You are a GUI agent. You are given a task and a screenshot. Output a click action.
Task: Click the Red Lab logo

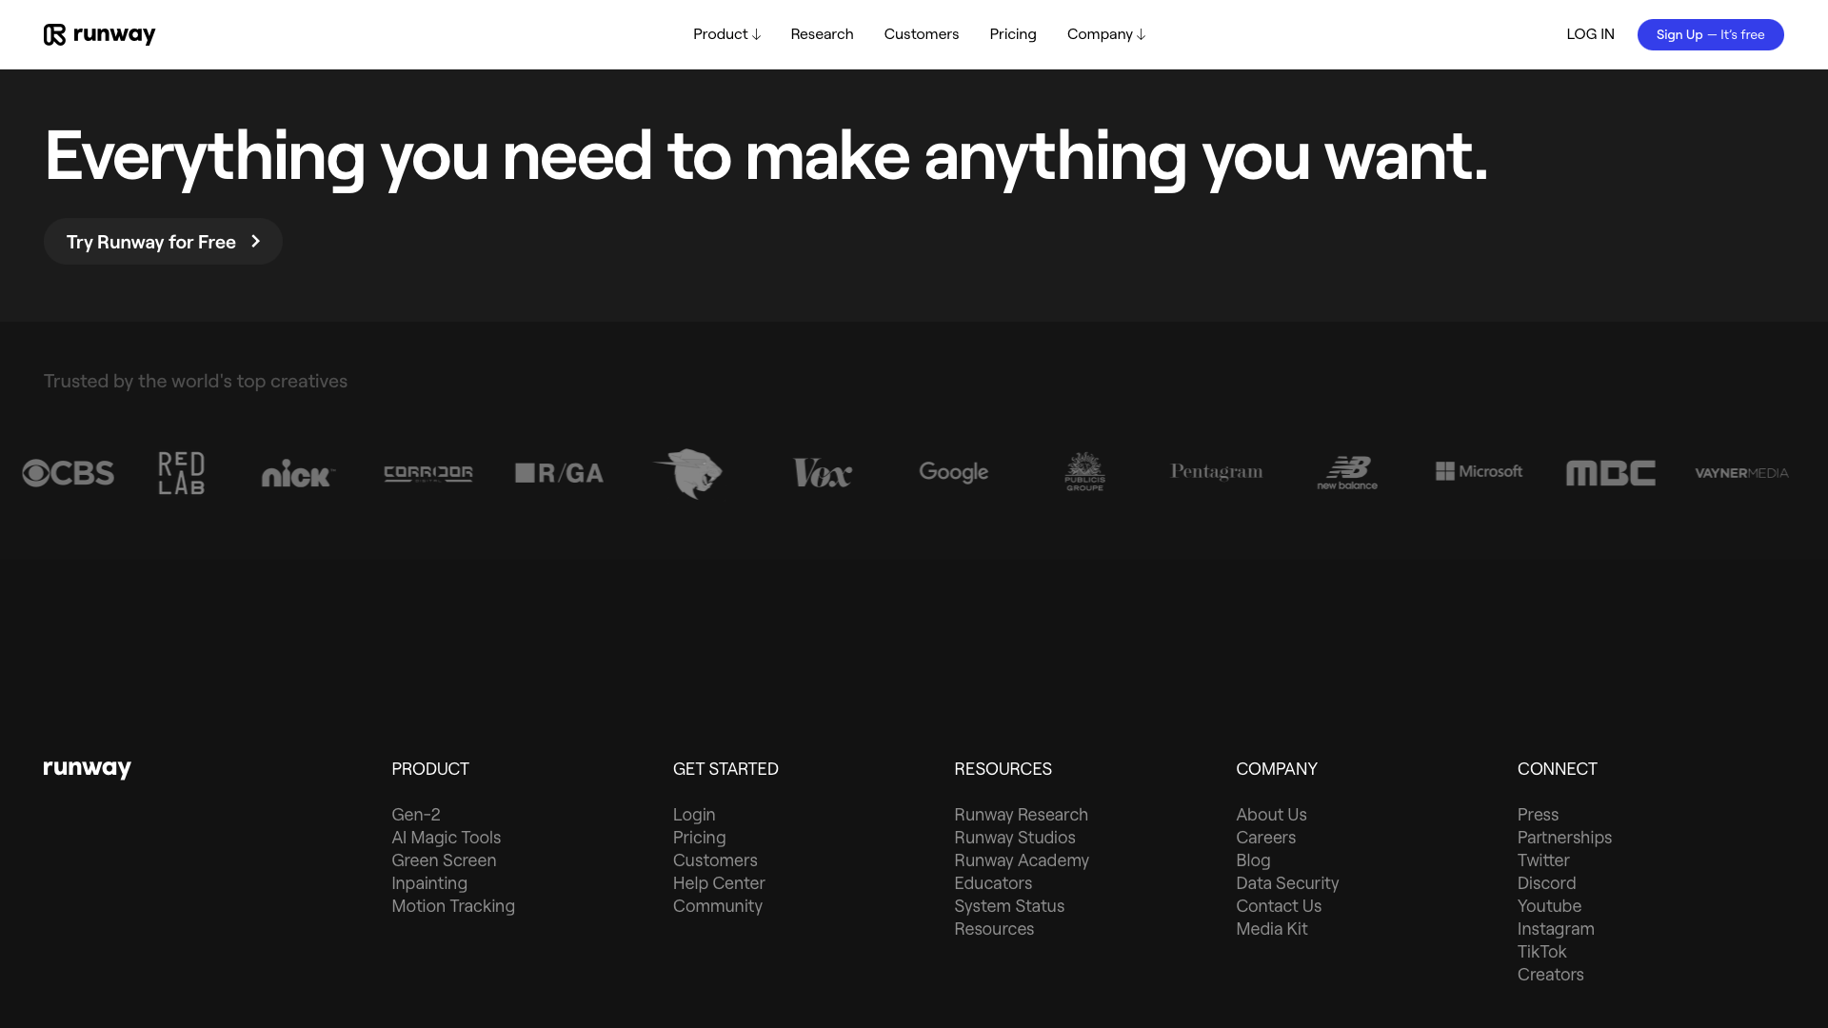[181, 473]
